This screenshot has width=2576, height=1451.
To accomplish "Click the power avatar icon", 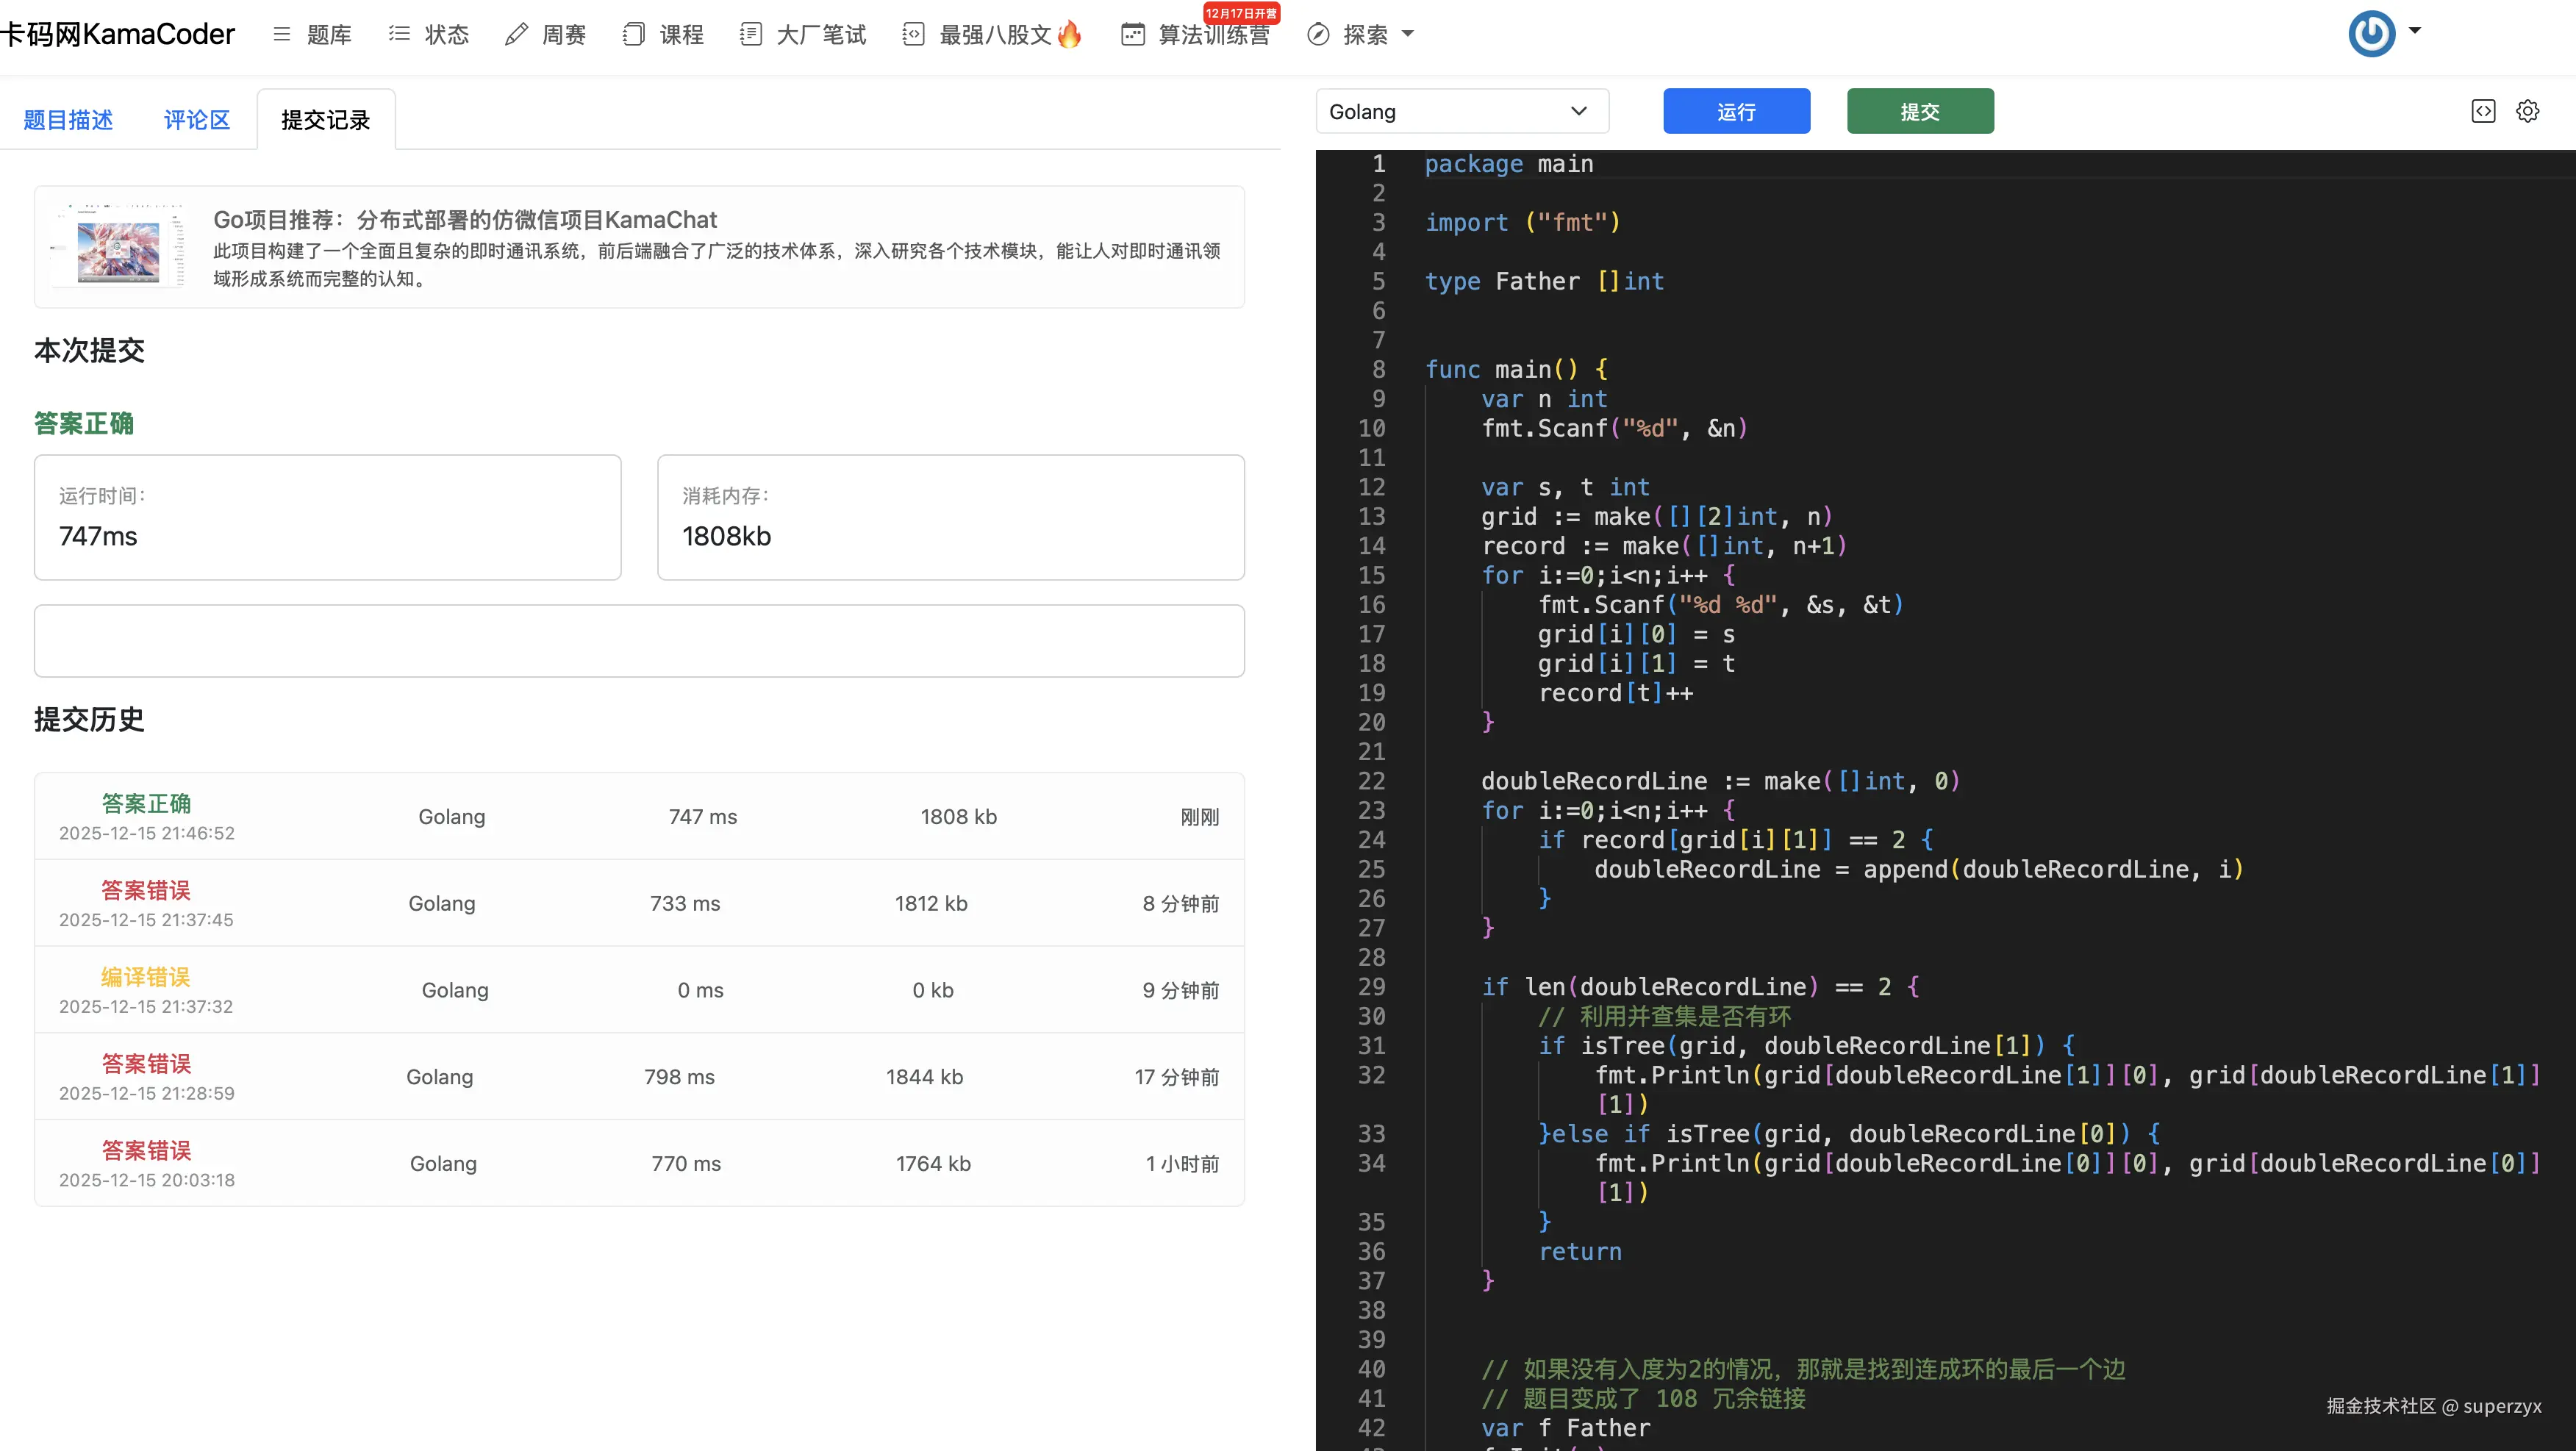I will coord(2371,34).
